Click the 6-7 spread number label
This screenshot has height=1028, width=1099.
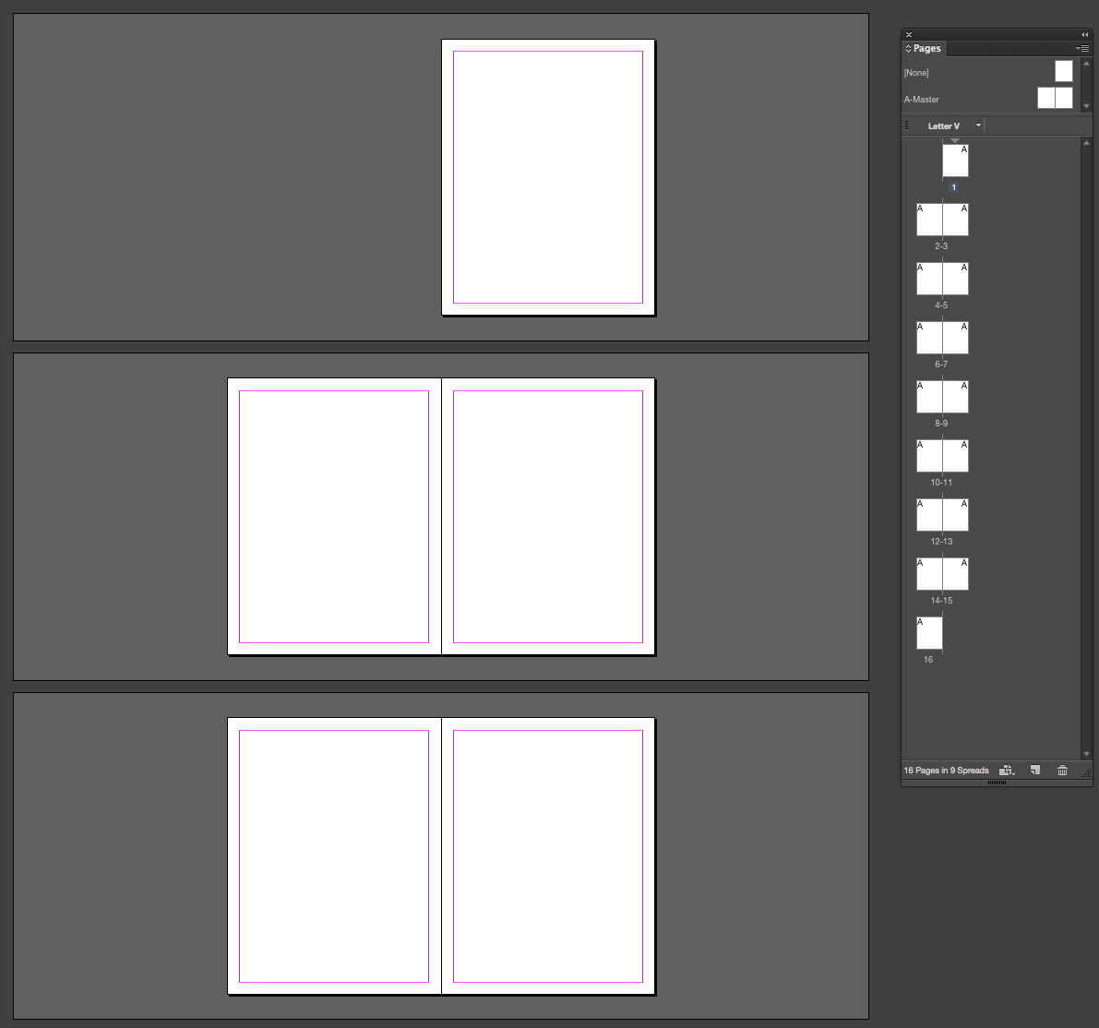pyautogui.click(x=941, y=365)
